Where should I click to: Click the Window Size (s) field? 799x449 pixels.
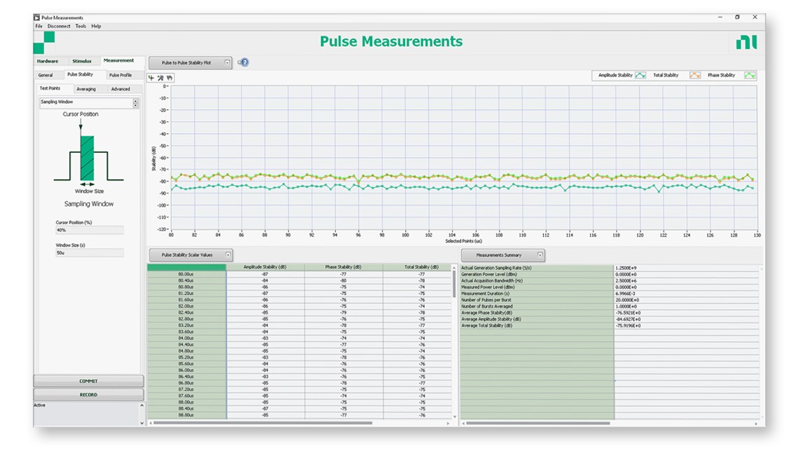click(x=89, y=253)
